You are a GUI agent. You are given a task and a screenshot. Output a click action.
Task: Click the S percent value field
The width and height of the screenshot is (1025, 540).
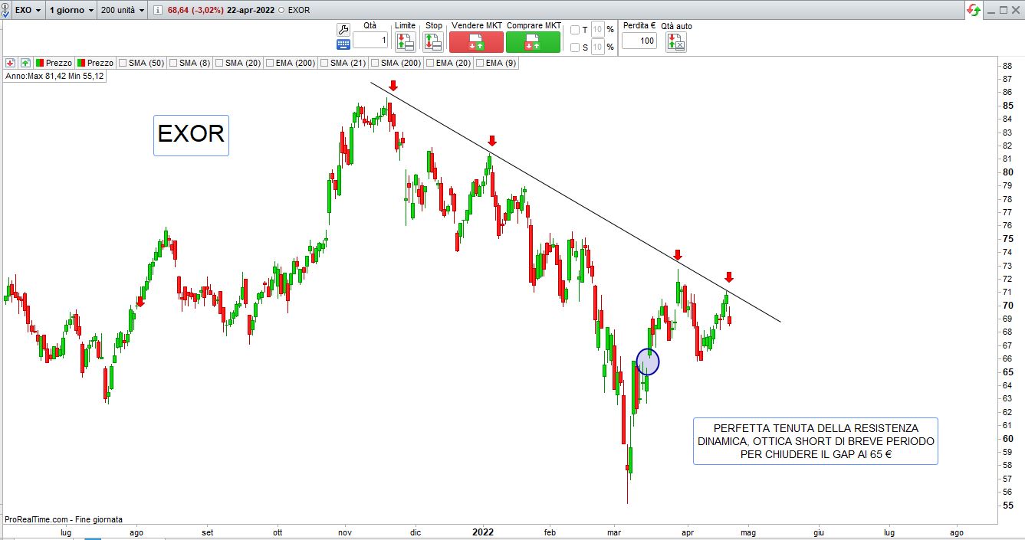click(x=598, y=47)
